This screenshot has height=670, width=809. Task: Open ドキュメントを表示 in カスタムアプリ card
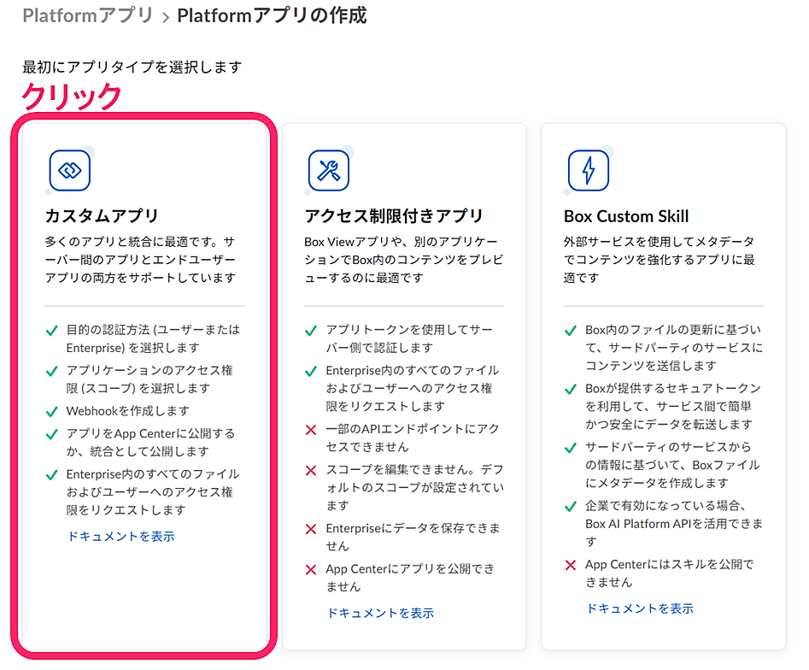point(121,537)
